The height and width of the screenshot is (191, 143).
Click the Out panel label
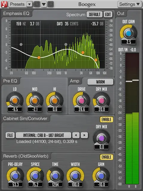tap(121, 13)
